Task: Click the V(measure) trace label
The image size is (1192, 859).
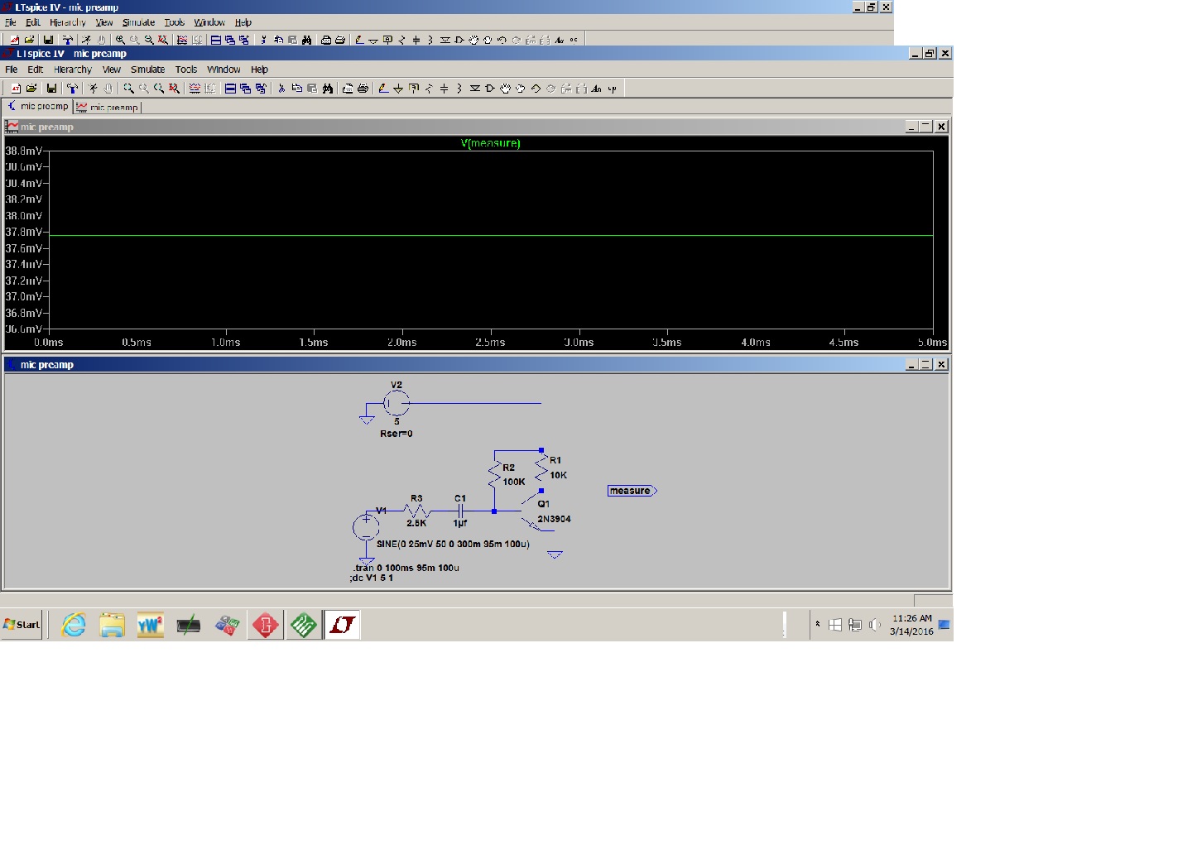Action: click(491, 143)
